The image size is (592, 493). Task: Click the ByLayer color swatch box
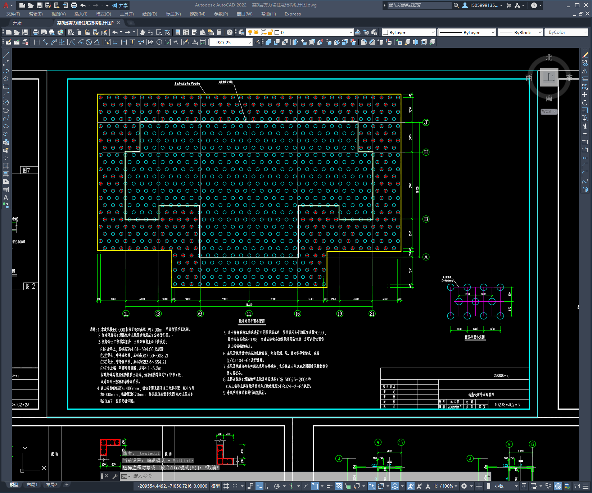tap(385, 32)
